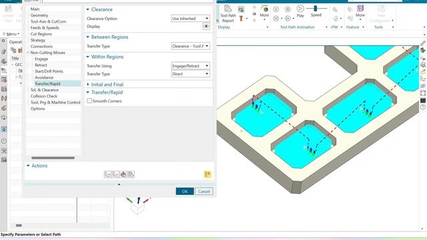Select Start/Drill Points node
Viewport: 427px width, 240px height.
tap(49, 71)
